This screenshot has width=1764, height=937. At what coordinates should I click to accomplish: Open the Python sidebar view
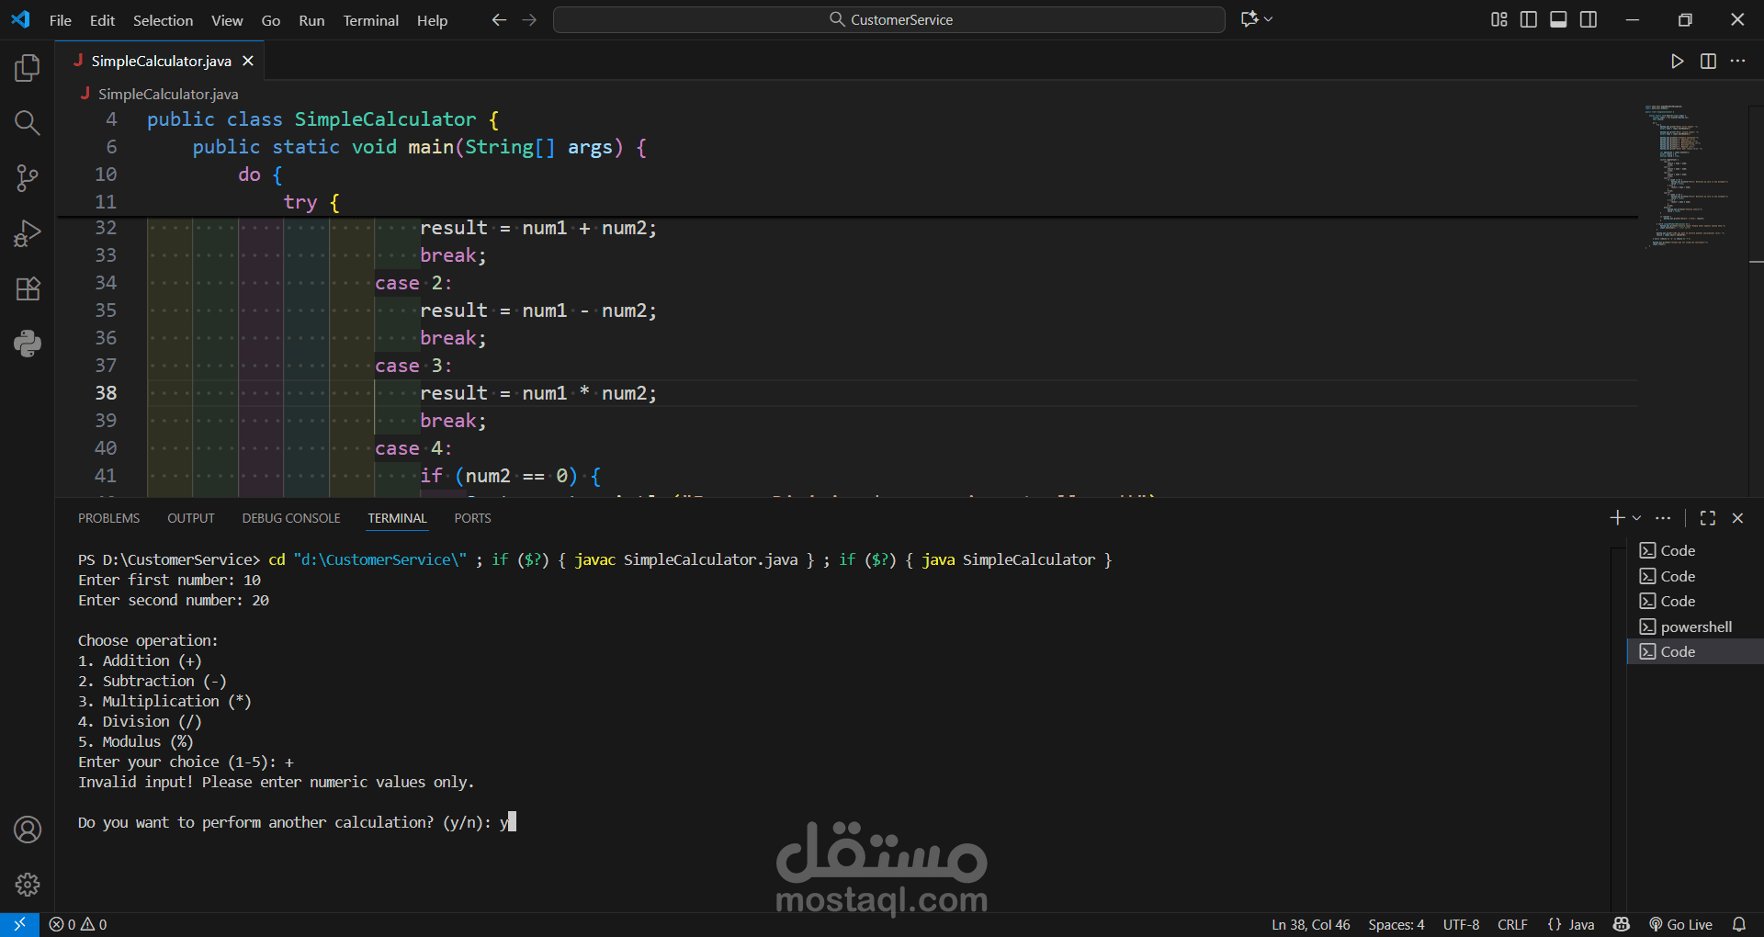point(28,344)
